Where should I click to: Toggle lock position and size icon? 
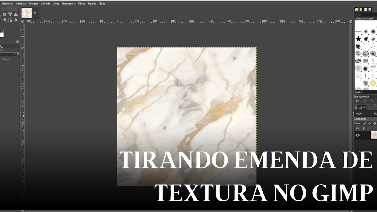pos(370,123)
